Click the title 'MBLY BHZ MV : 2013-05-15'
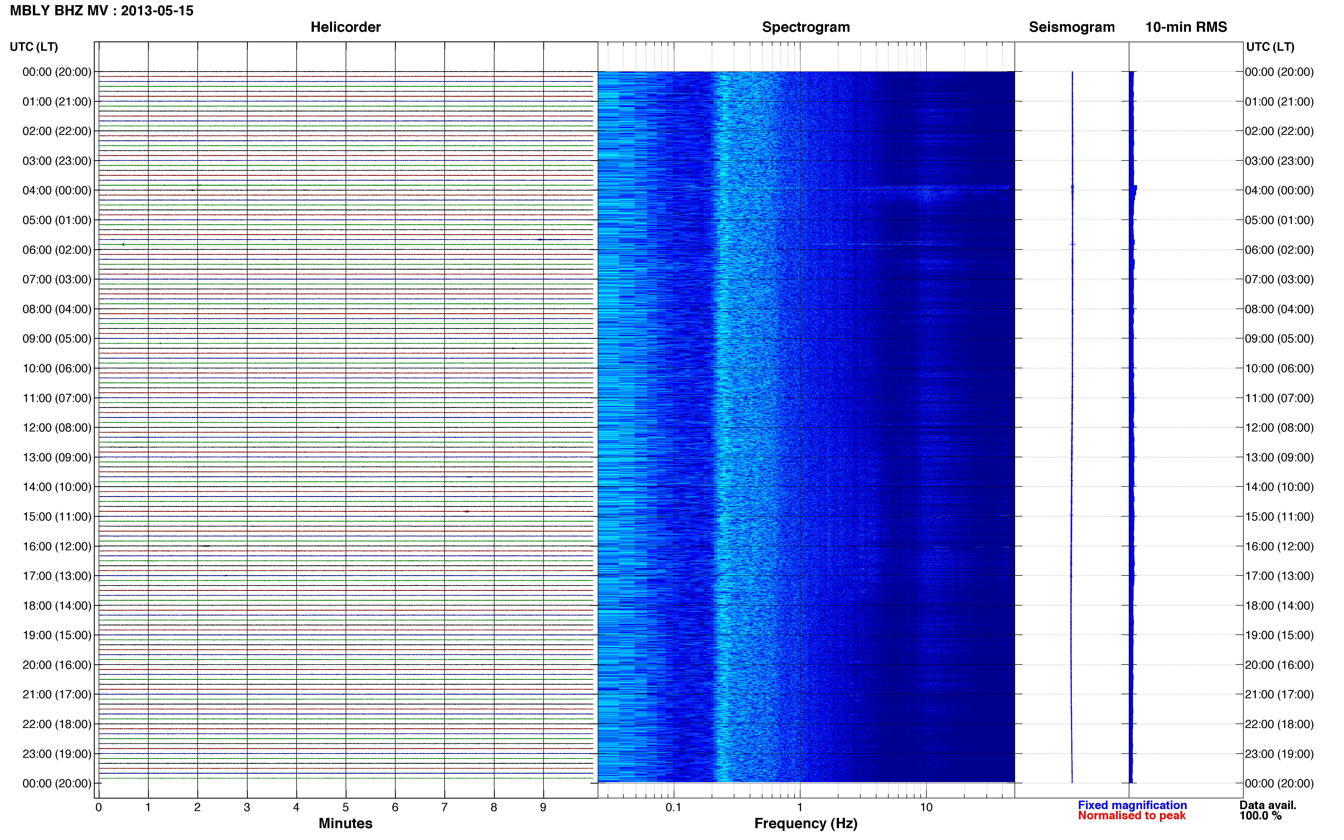The height and width of the screenshot is (840, 1344). (x=102, y=10)
